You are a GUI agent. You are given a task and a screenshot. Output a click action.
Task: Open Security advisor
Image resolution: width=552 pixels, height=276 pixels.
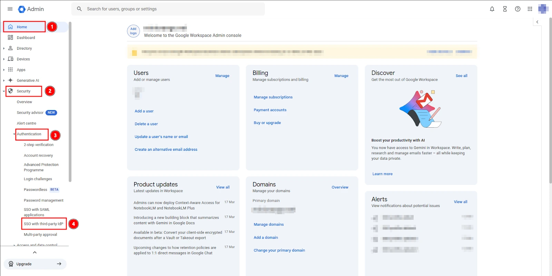click(x=30, y=112)
